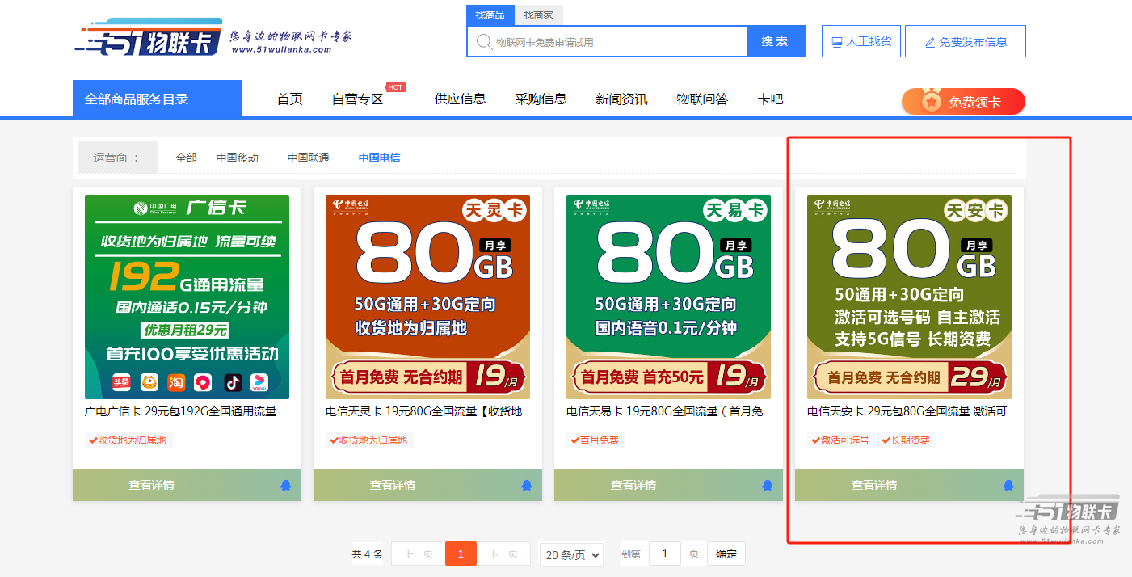This screenshot has width=1132, height=577.
Task: Filter carrier by 全部
Action: point(187,158)
